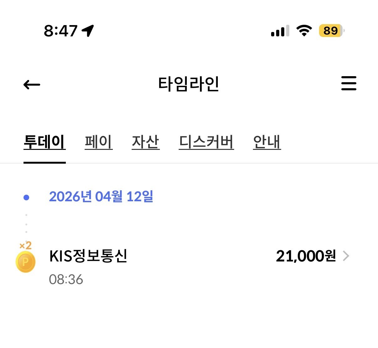378x348 pixels.
Task: Tap the 타임라인 page title
Action: pos(188,84)
